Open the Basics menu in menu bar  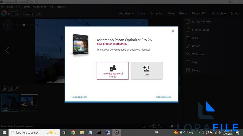(x=10, y=7)
